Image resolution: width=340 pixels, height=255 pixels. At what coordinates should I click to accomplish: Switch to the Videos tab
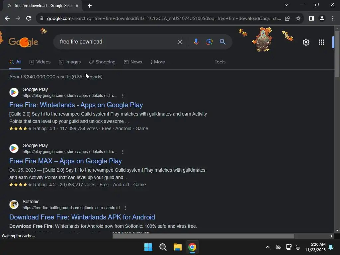40,62
